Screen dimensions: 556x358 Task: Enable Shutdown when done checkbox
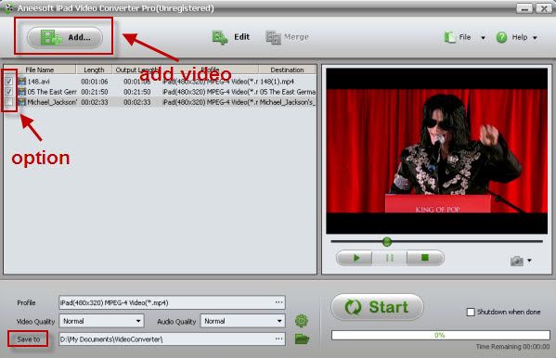click(471, 312)
